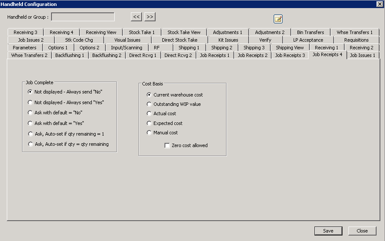The image size is (385, 241).
Task: Choose Ask, Auto-set if qty remaining = 1
Action: (30, 133)
